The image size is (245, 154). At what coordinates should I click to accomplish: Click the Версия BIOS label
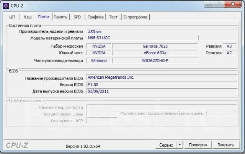coord(72,85)
